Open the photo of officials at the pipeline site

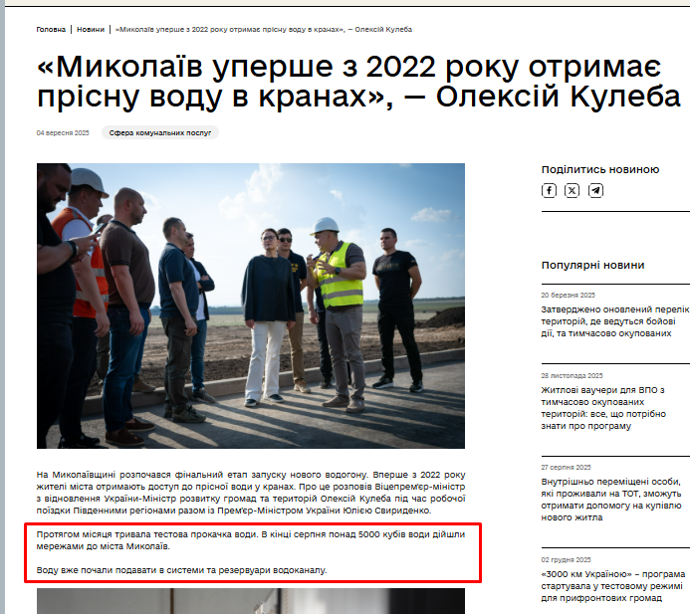pos(251,306)
